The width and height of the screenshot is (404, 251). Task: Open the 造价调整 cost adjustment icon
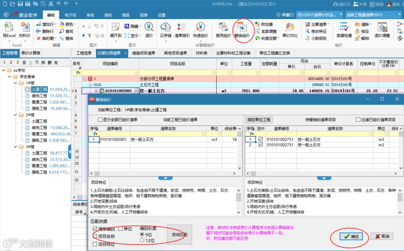(382, 27)
